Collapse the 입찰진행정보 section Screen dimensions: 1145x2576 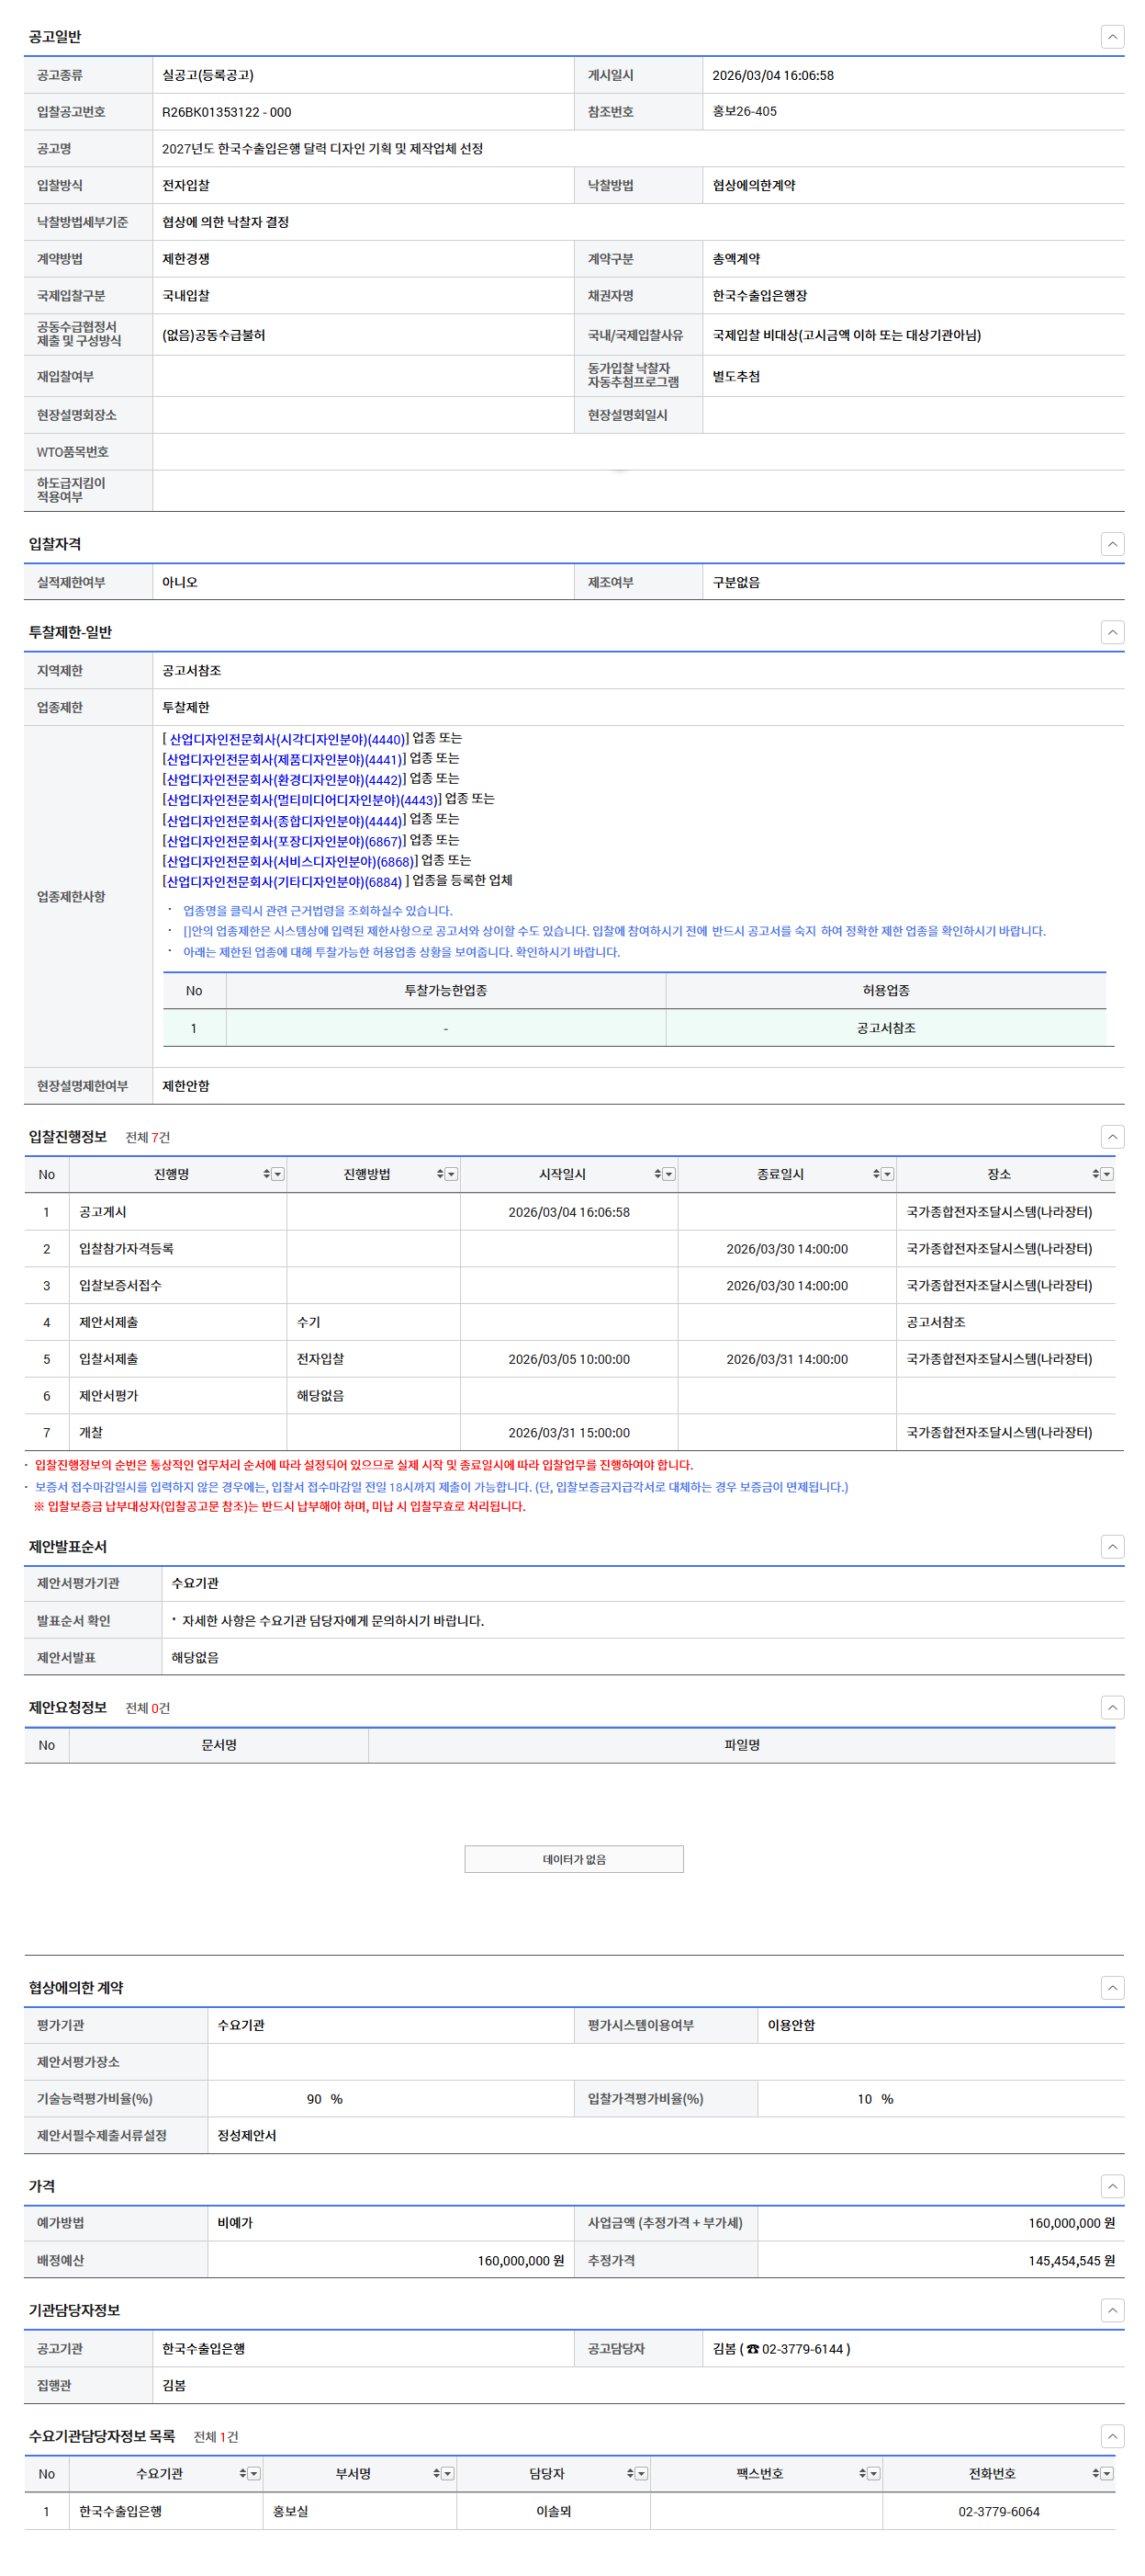click(1111, 1137)
